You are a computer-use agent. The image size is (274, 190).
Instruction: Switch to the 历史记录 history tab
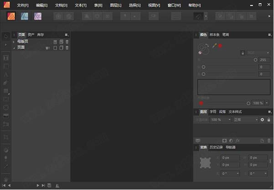[217, 147]
